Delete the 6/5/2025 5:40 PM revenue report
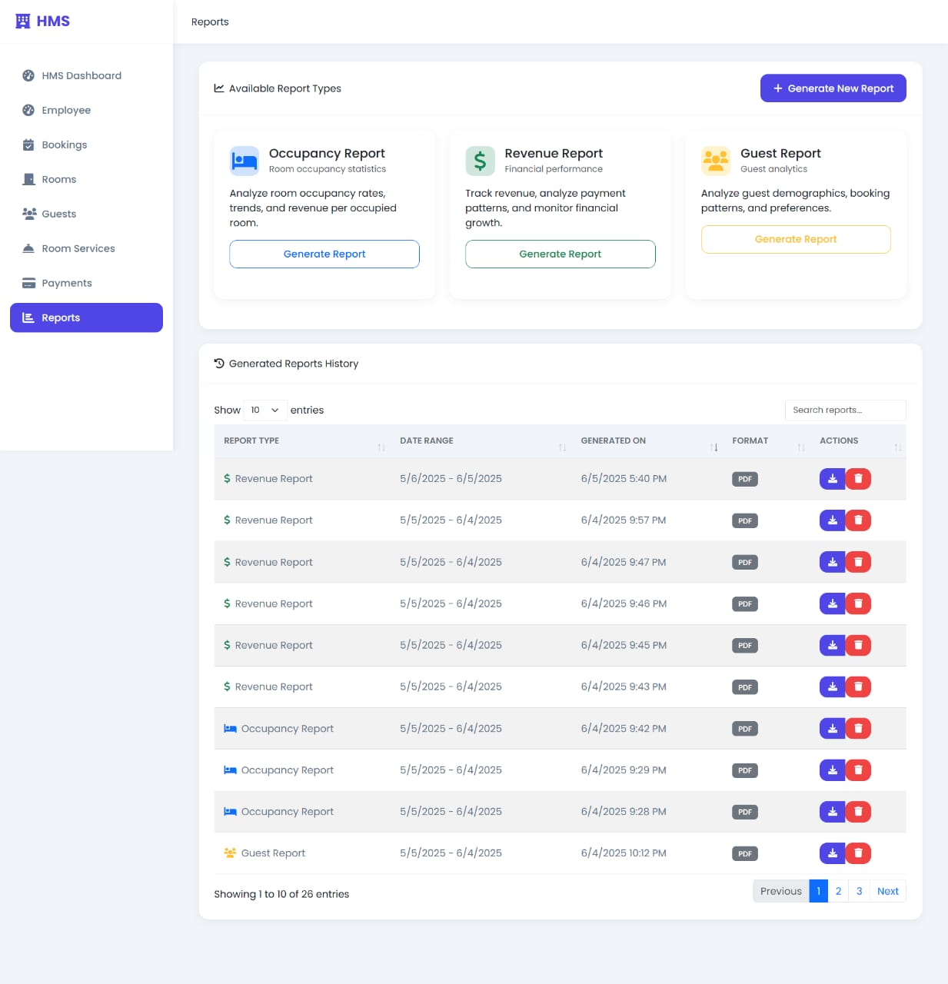The width and height of the screenshot is (948, 984). coord(858,479)
